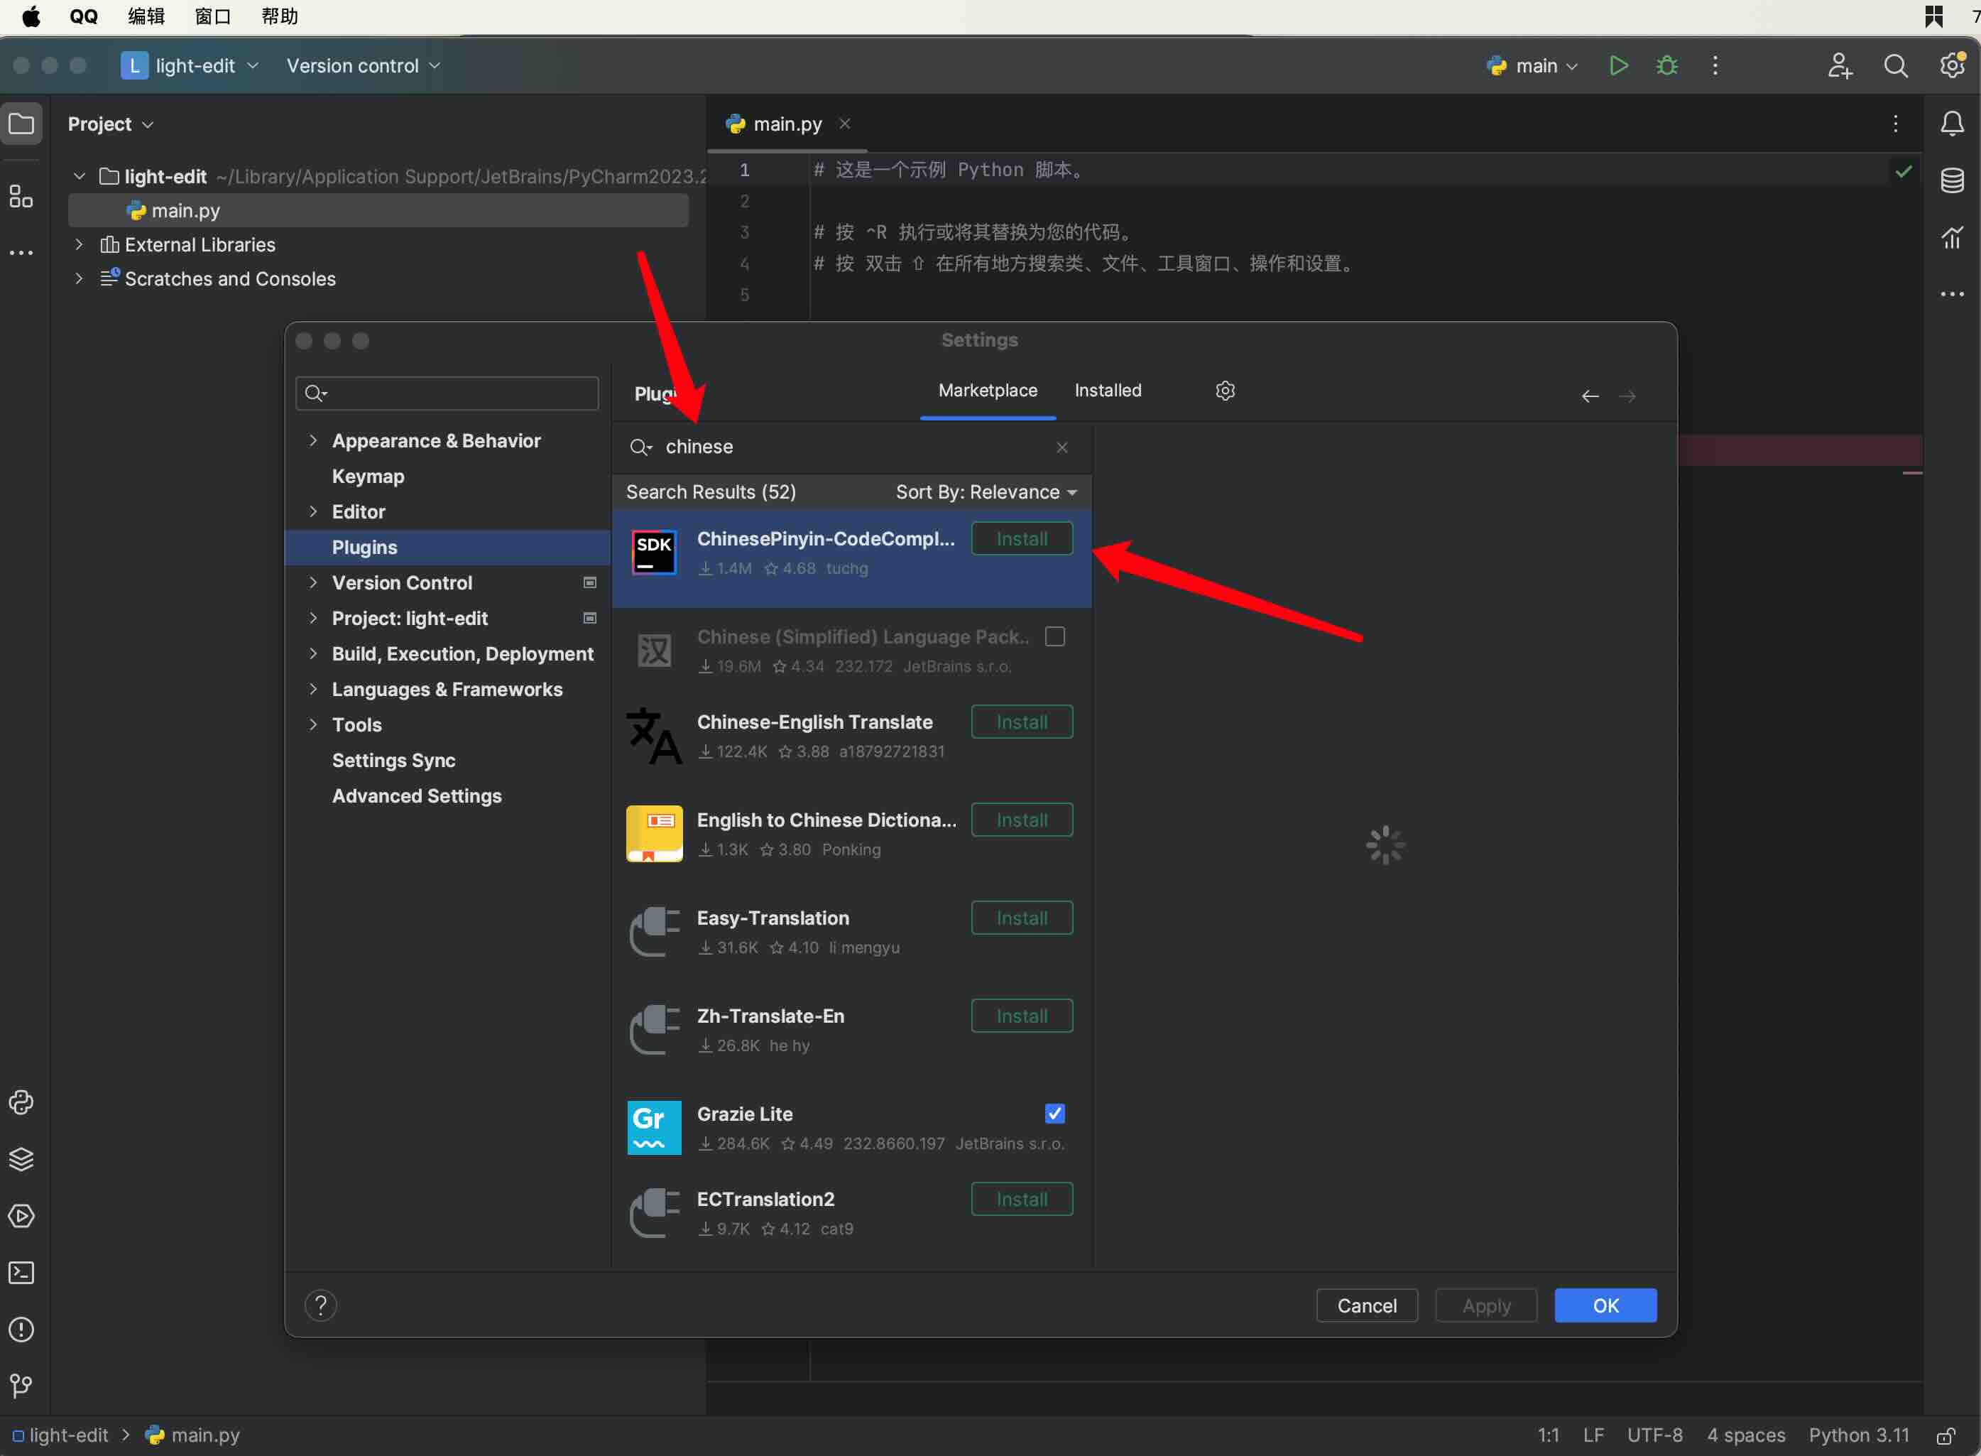This screenshot has height=1456, width=1981.
Task: Install the Easy-Translation plugin
Action: (x=1022, y=918)
